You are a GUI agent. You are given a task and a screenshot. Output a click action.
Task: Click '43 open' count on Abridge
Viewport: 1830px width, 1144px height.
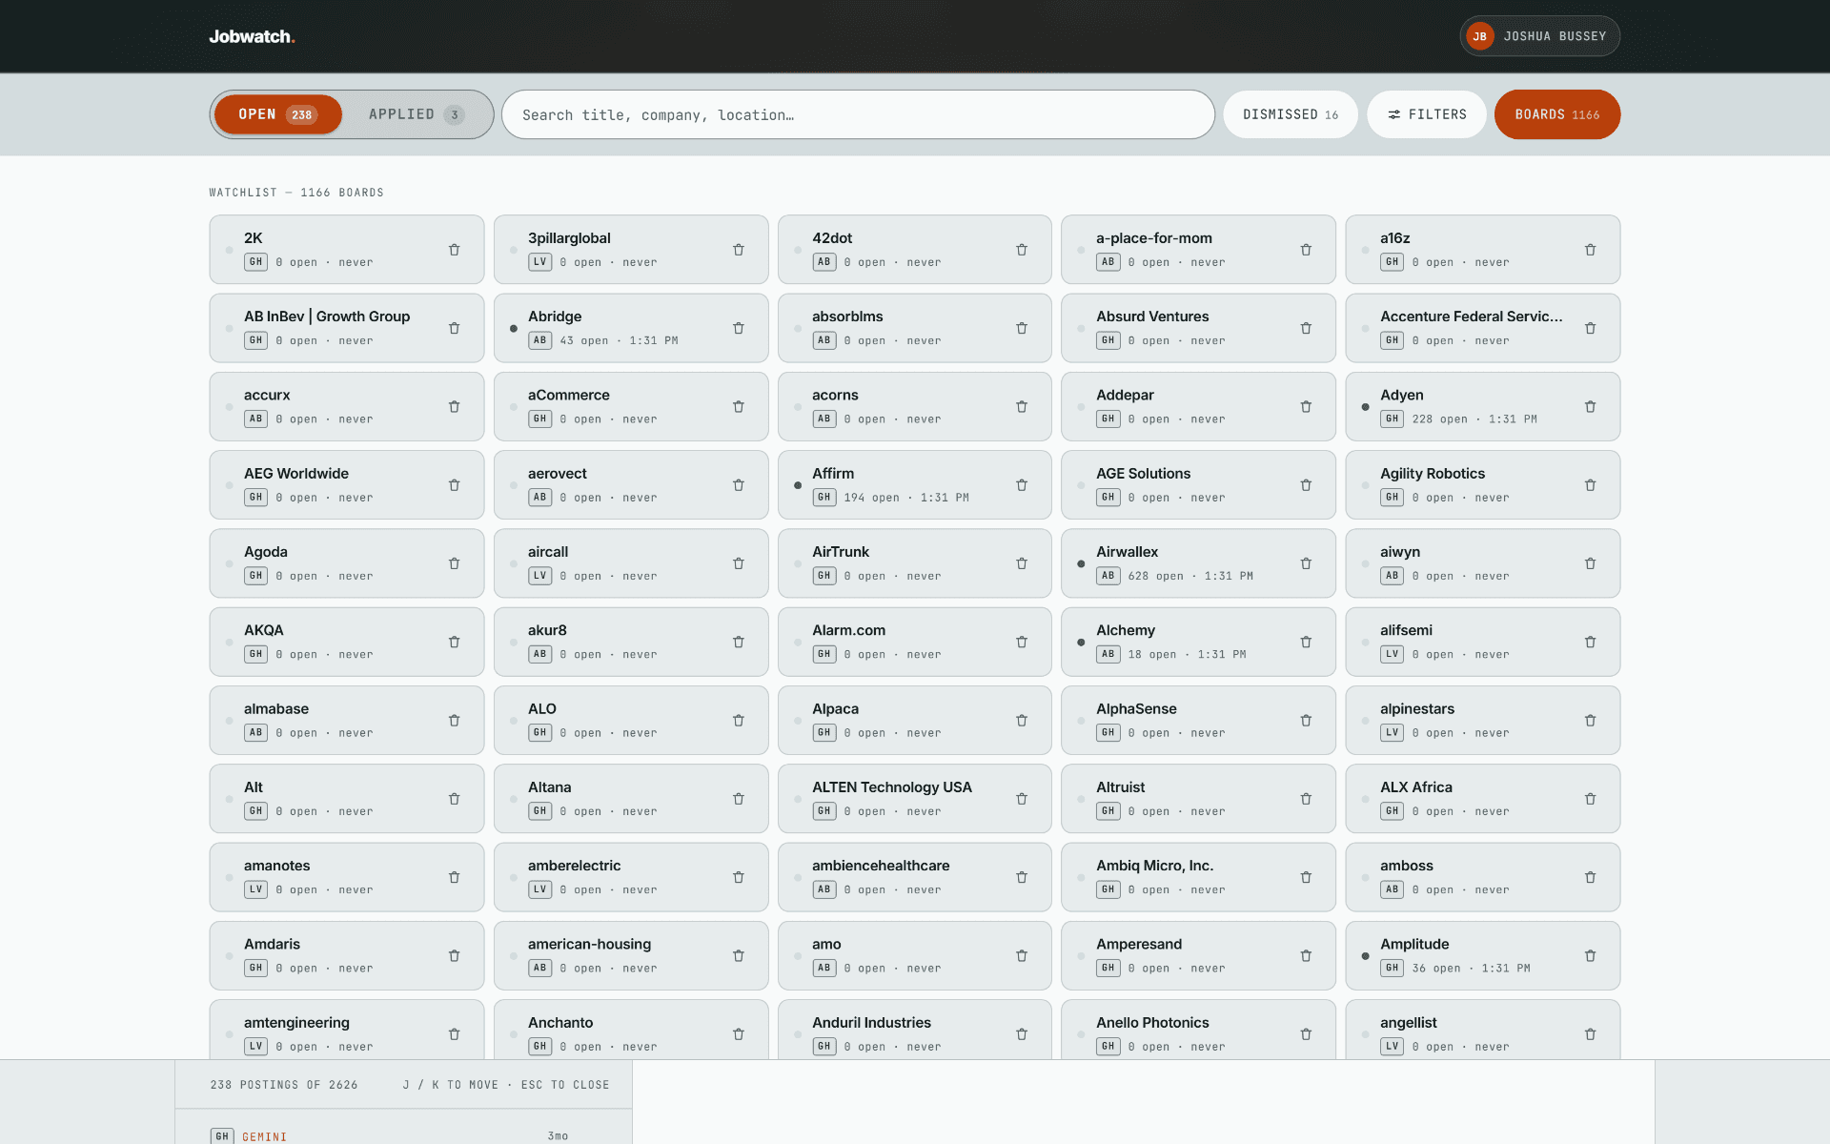[x=584, y=340]
